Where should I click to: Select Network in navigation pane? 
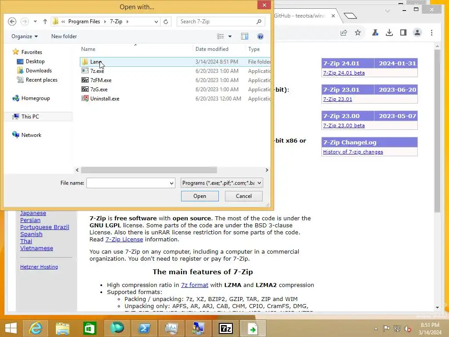(x=31, y=135)
